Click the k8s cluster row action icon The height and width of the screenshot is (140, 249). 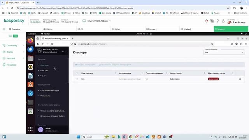tap(240, 79)
